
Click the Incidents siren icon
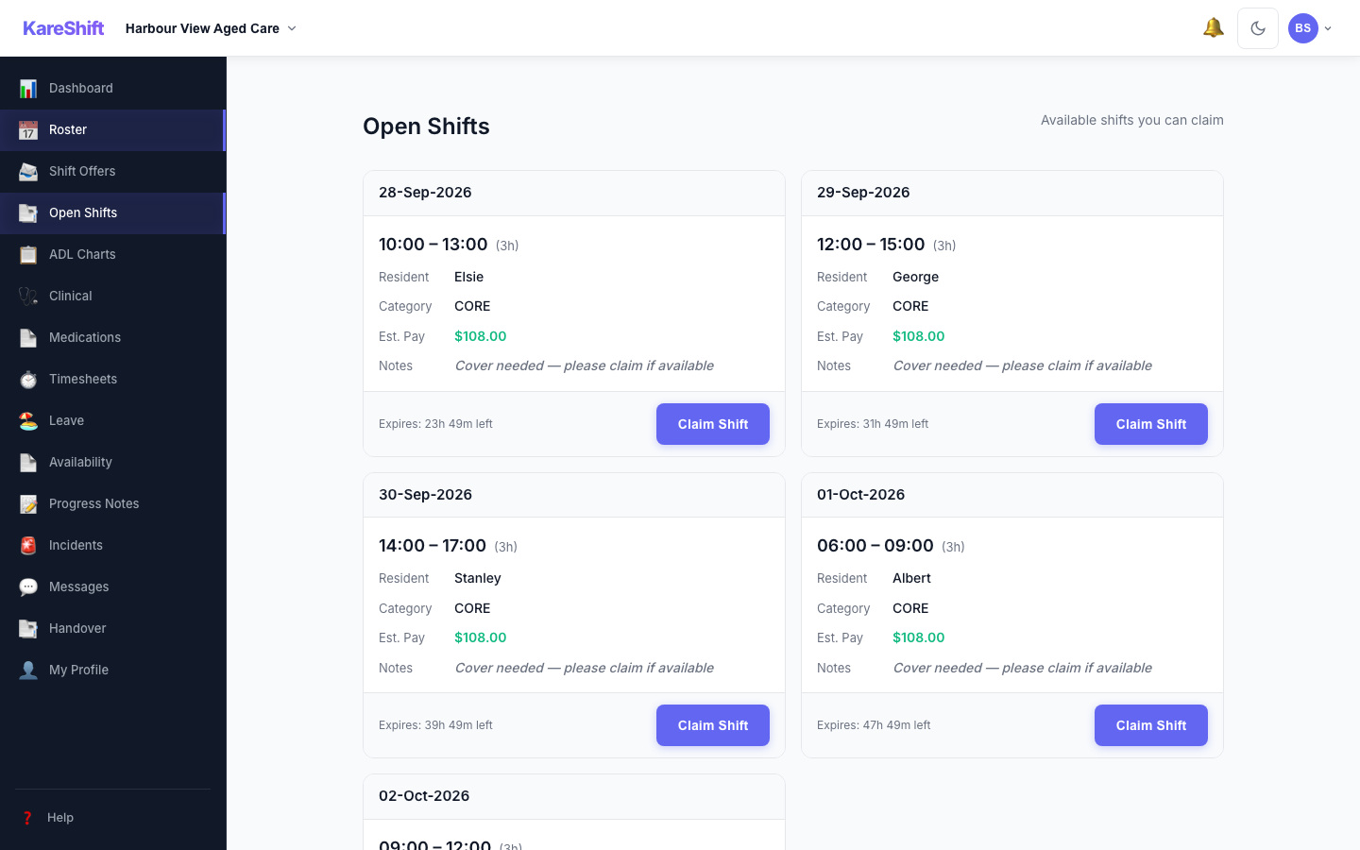click(28, 545)
